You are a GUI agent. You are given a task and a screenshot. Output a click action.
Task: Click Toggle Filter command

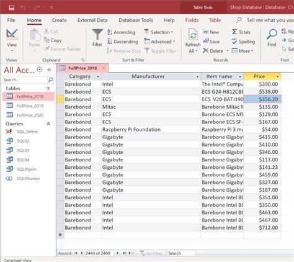point(160,51)
